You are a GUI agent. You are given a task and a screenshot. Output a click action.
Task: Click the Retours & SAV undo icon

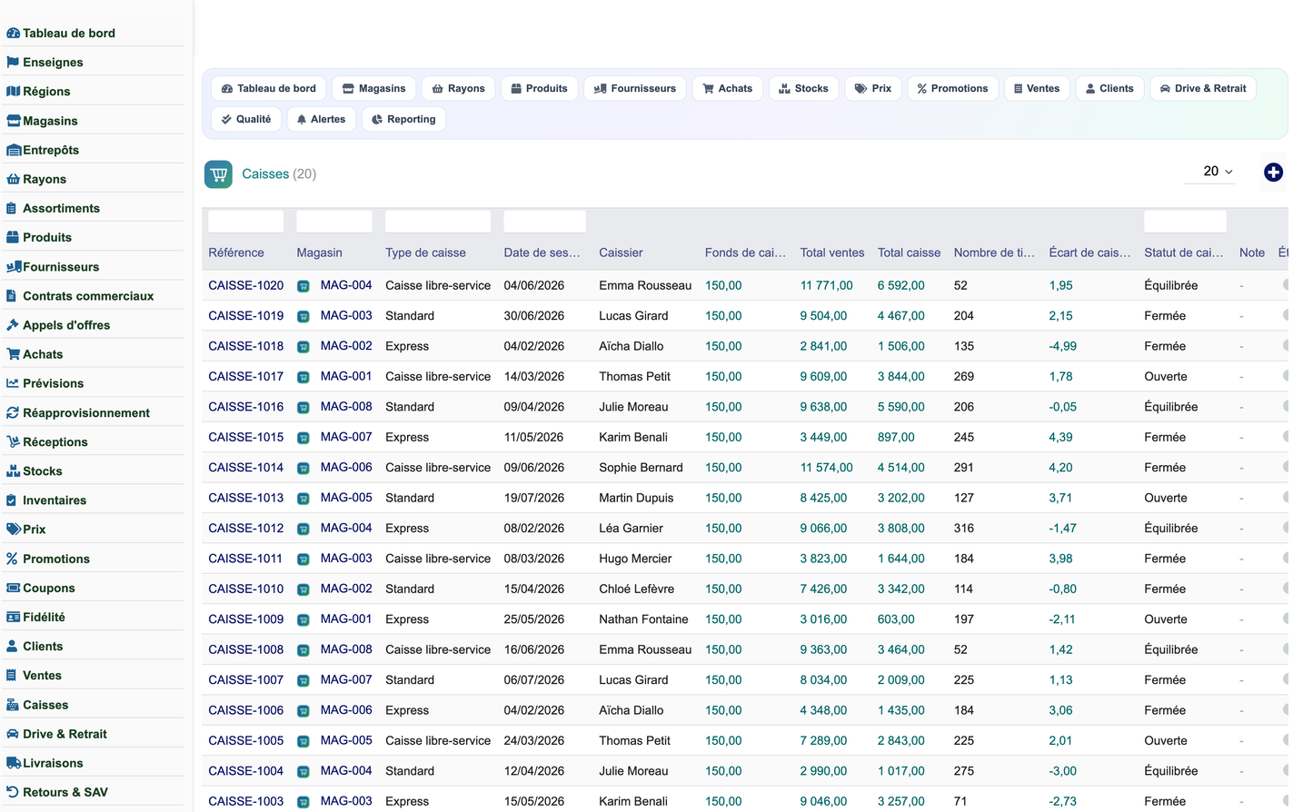pyautogui.click(x=13, y=792)
